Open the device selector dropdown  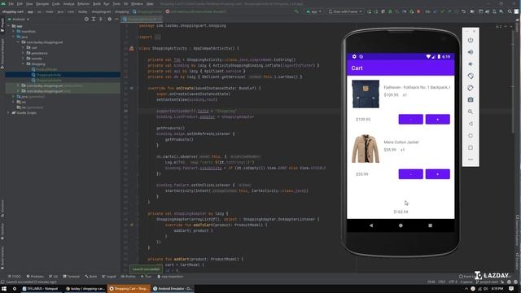(x=345, y=11)
